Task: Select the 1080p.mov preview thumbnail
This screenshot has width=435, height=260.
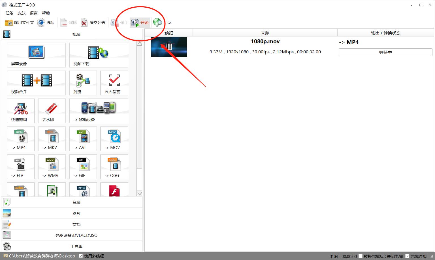Action: [169, 47]
